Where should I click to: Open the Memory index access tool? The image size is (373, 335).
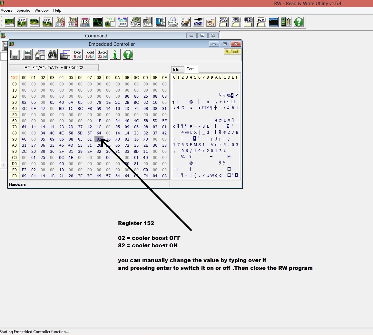[x=47, y=22]
